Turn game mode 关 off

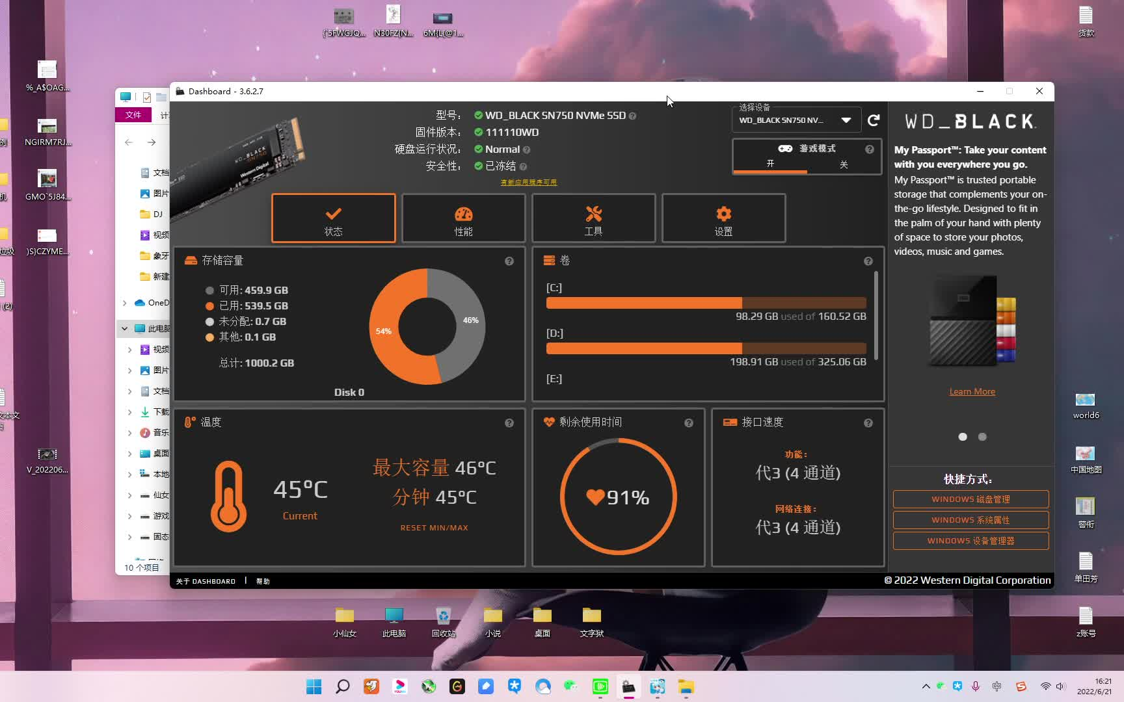844,164
